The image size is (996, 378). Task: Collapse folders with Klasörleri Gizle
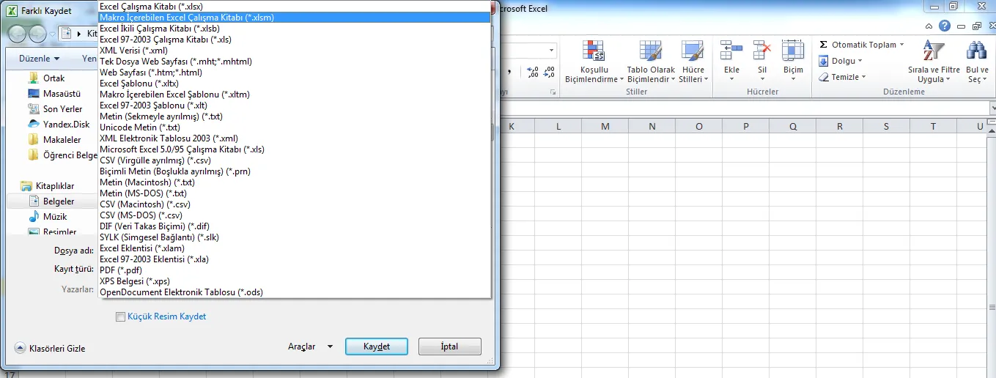point(50,349)
